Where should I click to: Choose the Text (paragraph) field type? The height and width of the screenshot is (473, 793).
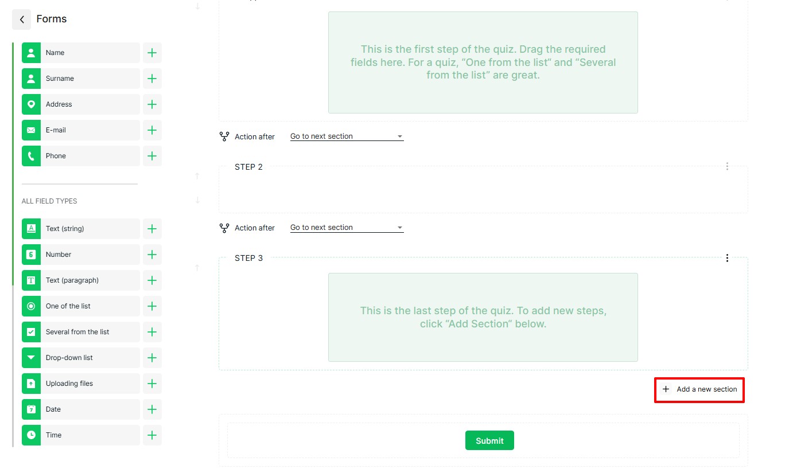pyautogui.click(x=80, y=280)
